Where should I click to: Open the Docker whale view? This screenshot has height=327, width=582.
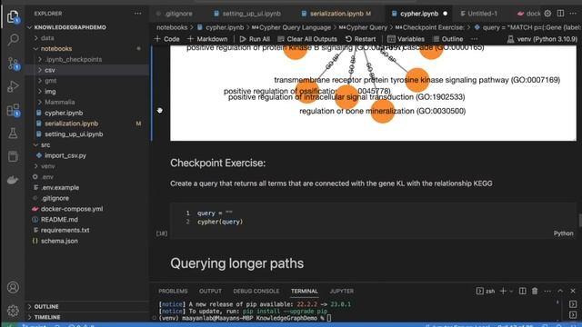13,180
